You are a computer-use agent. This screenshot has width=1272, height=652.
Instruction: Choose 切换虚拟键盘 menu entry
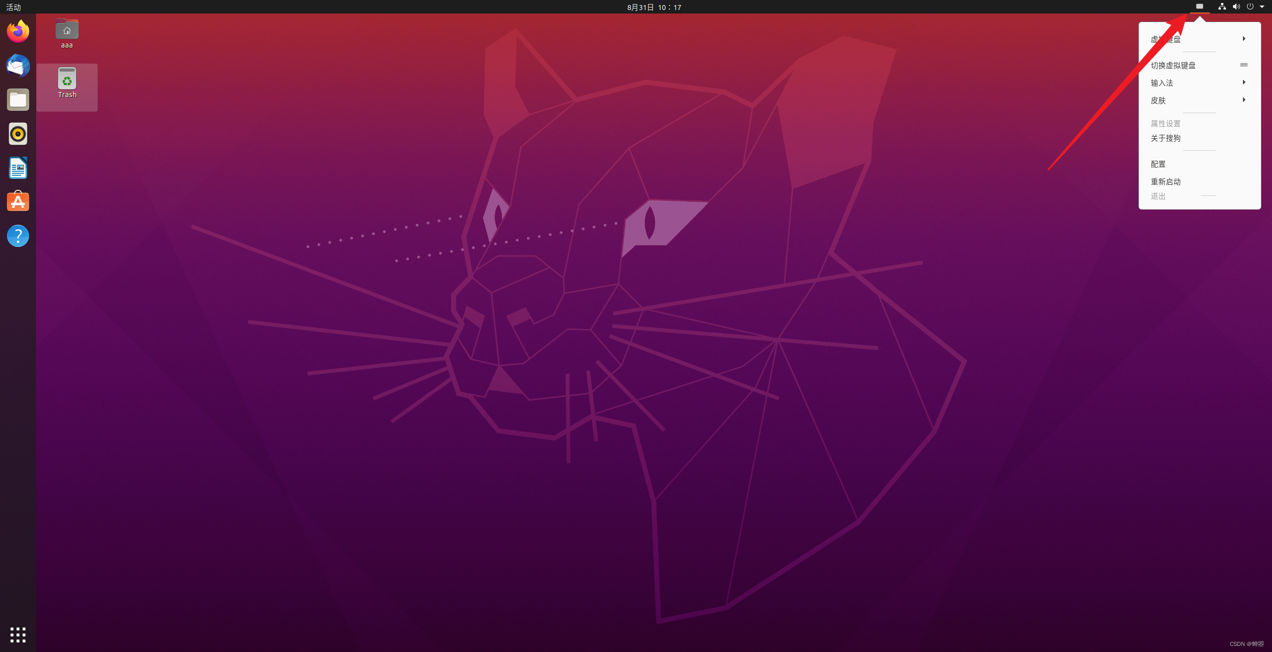tap(1199, 65)
